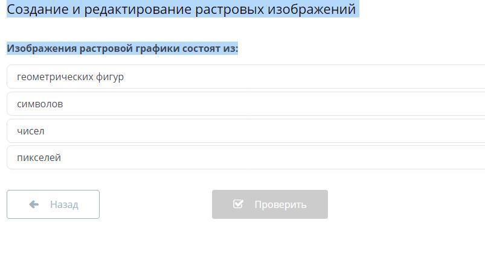Screen dimensions: 485x258
Task: Pick the answer option 'чисел'
Action: [31, 131]
